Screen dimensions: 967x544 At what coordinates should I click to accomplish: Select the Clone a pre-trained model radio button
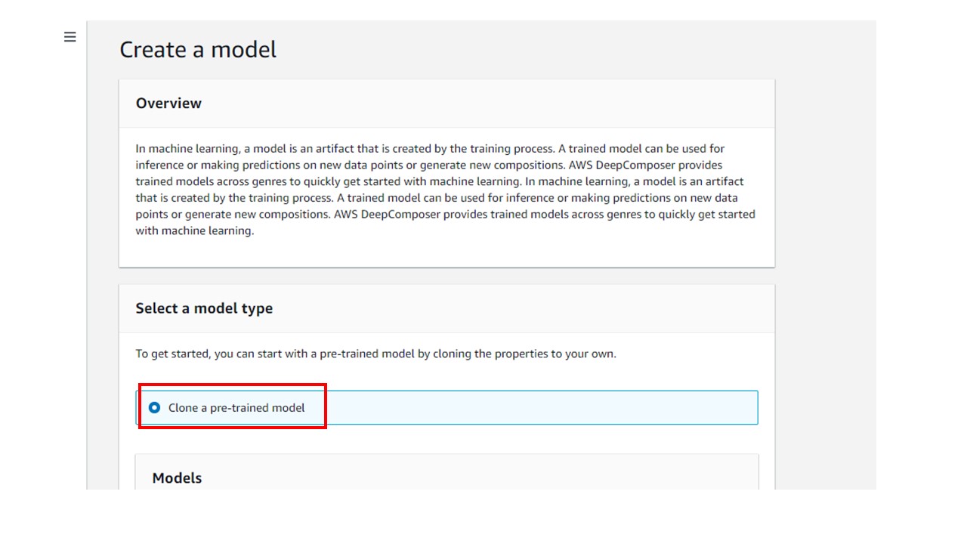(x=155, y=408)
